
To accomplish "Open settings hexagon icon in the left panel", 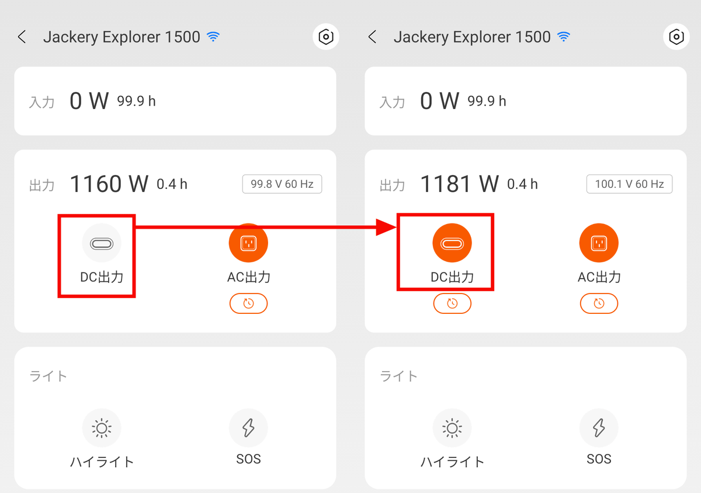I will pyautogui.click(x=325, y=37).
